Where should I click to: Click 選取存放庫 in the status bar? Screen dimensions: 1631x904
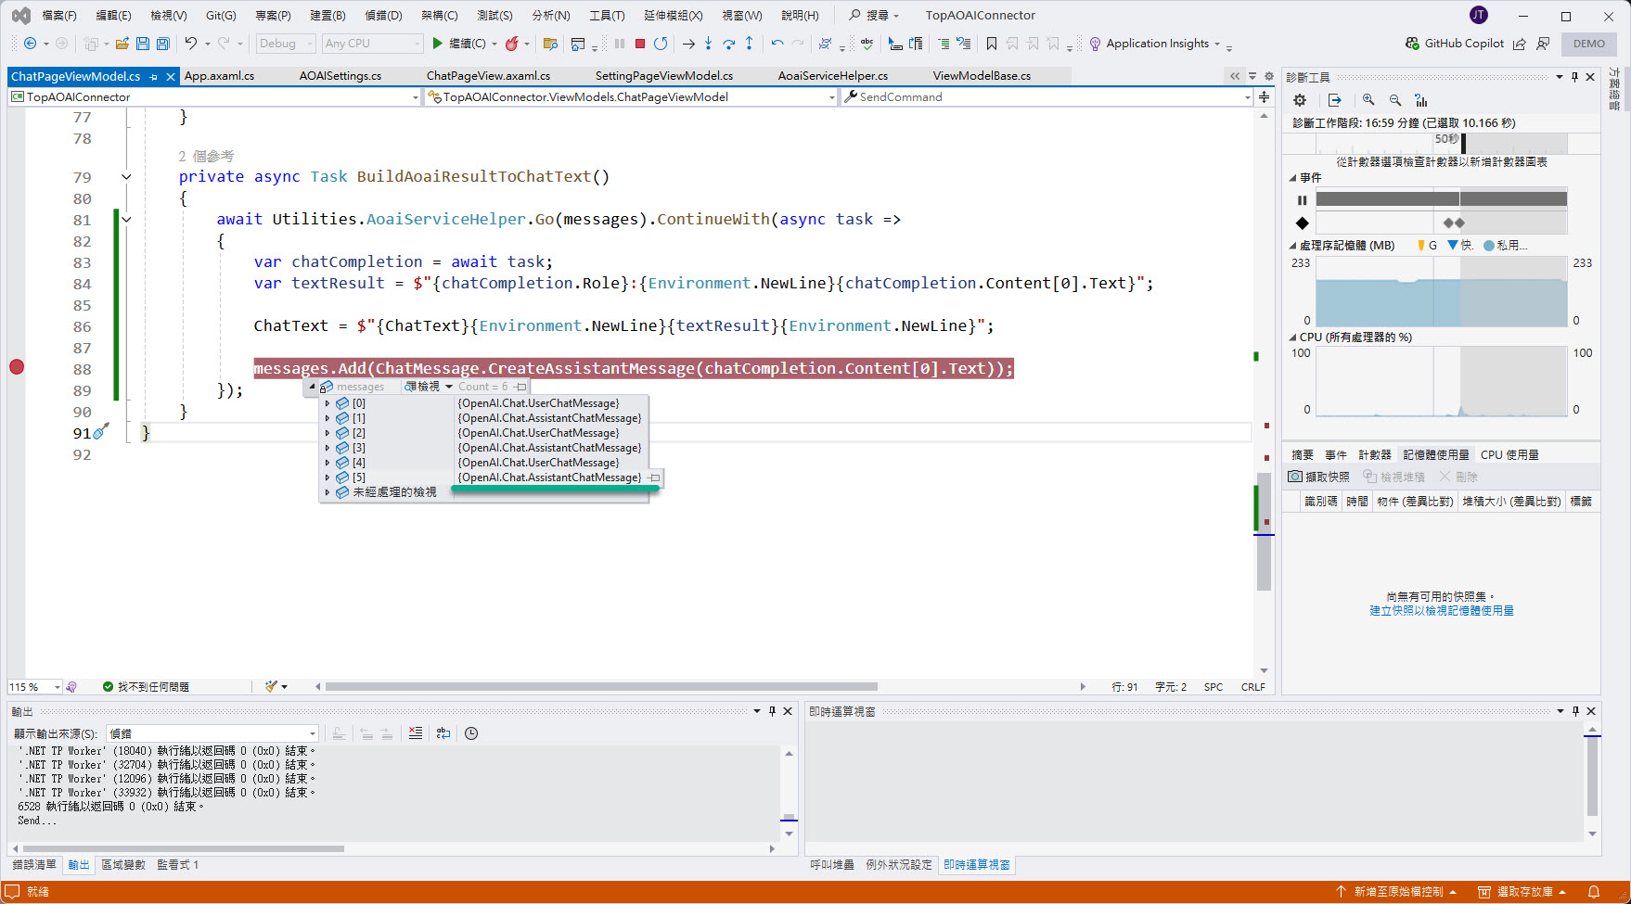coord(1523,892)
